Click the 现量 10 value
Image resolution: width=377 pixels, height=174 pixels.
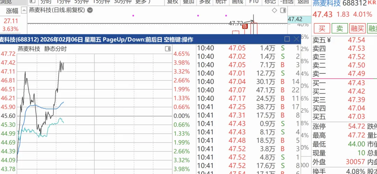coord(361,153)
